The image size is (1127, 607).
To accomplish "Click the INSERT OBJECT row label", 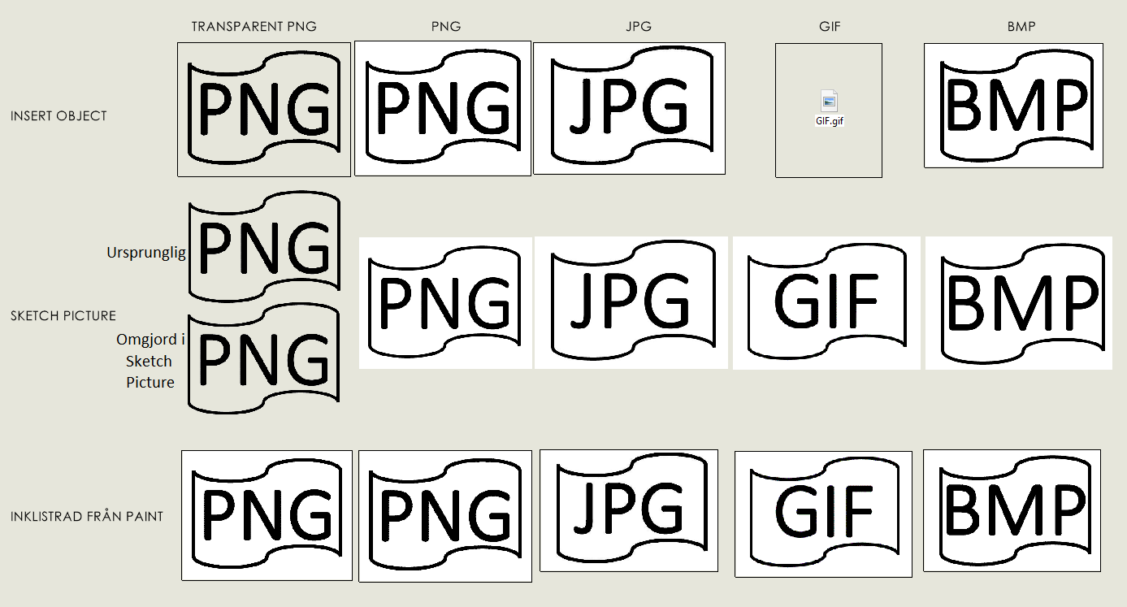I will point(59,116).
